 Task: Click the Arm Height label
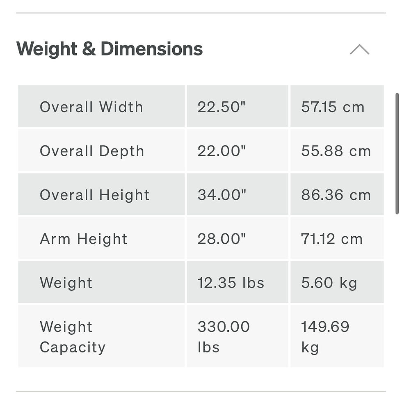click(x=84, y=239)
